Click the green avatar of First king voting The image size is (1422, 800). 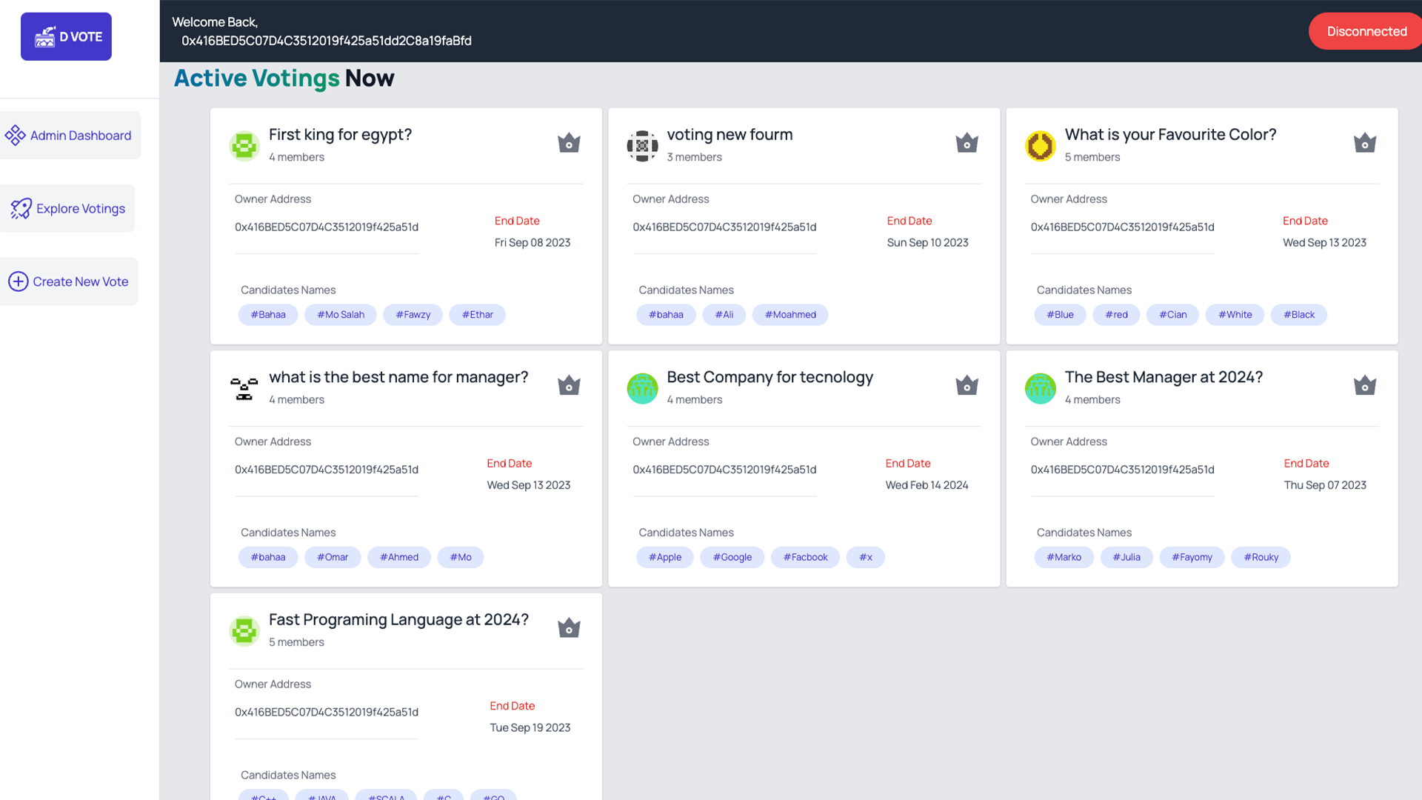click(244, 146)
